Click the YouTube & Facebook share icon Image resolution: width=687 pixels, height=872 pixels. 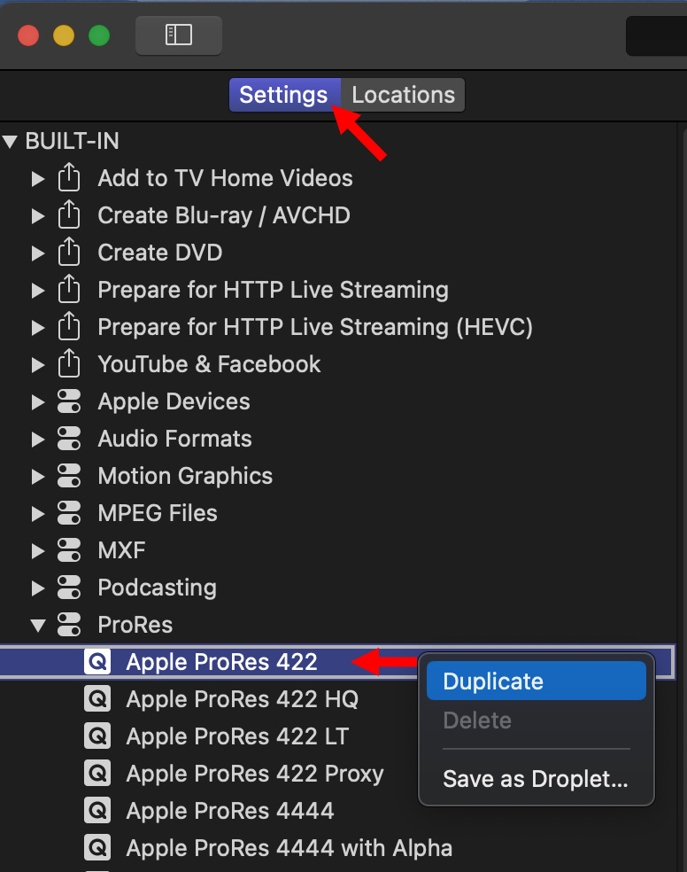(x=69, y=365)
